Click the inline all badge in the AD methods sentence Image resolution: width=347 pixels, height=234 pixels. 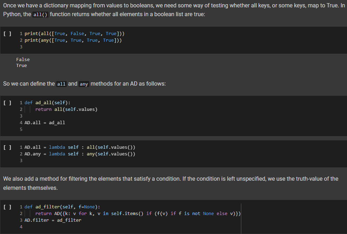[61, 84]
